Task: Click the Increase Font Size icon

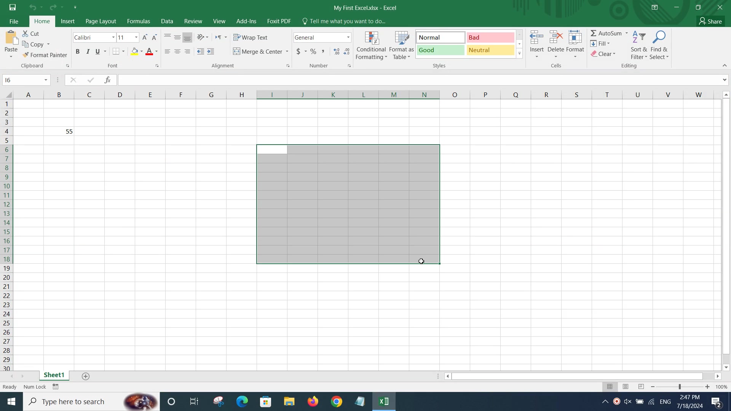Action: (x=145, y=37)
